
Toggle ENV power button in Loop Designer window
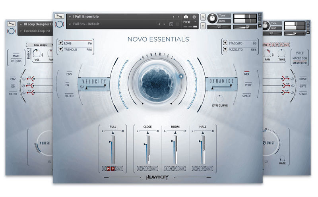pyautogui.click(x=24, y=79)
